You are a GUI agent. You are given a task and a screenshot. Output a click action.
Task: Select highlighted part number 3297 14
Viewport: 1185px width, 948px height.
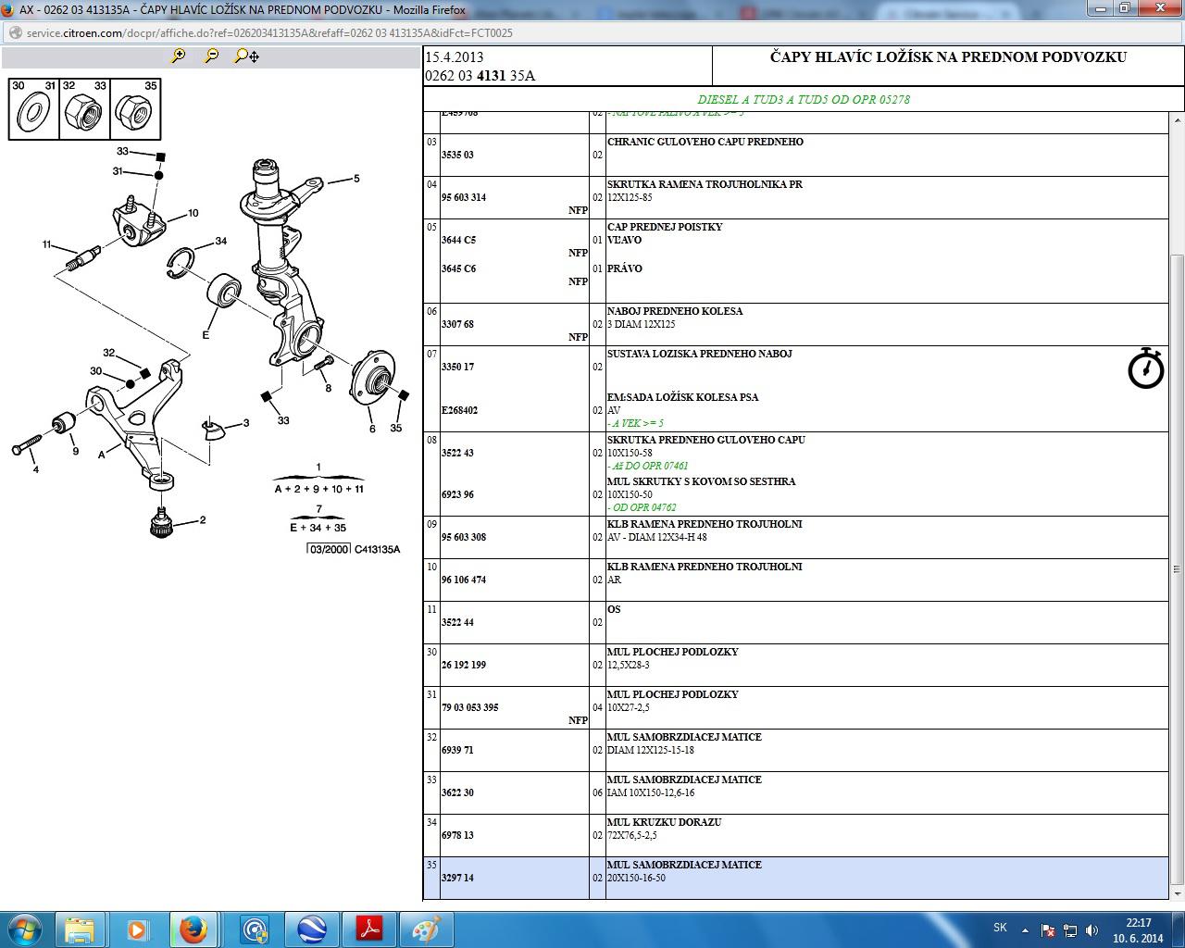457,878
